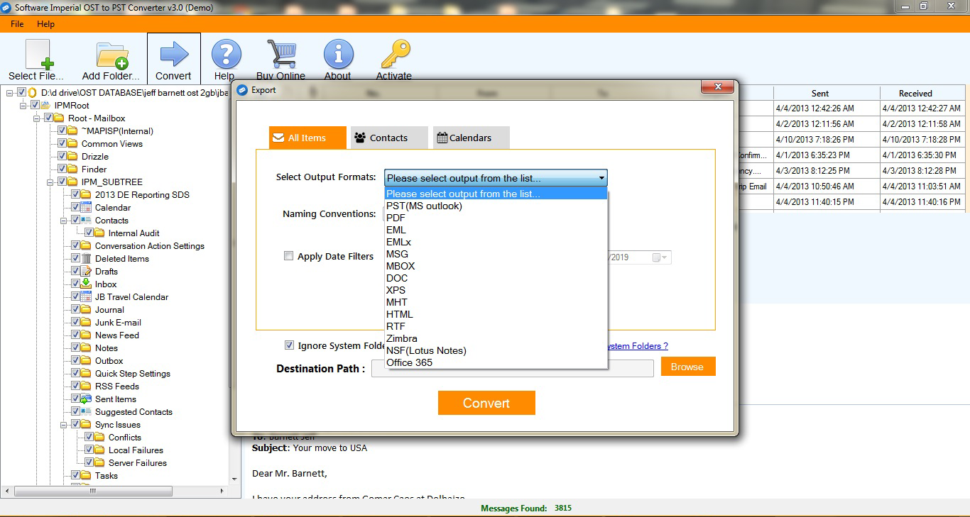
Task: Toggle the Apply Date Filters checkbox
Action: 289,256
